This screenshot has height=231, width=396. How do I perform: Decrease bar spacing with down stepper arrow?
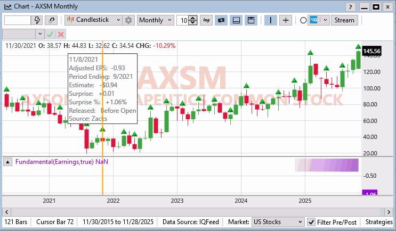tap(193, 22)
